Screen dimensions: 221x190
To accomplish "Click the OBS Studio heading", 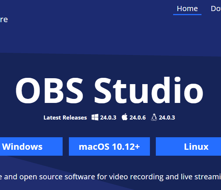I will click(109, 90).
